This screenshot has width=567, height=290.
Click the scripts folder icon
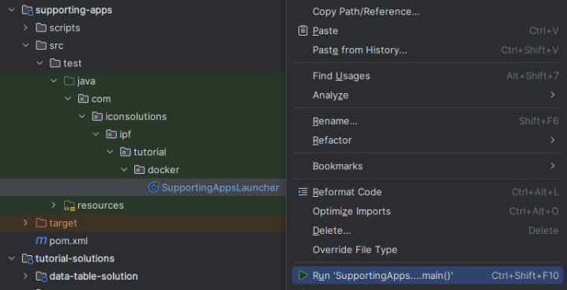[41, 28]
